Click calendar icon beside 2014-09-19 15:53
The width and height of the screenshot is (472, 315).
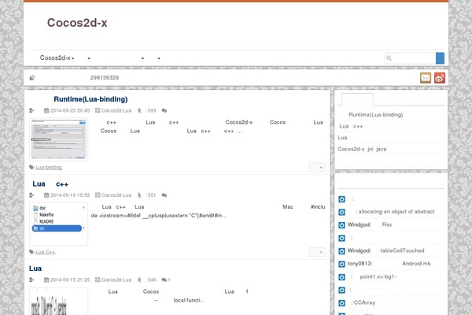pyautogui.click(x=46, y=195)
